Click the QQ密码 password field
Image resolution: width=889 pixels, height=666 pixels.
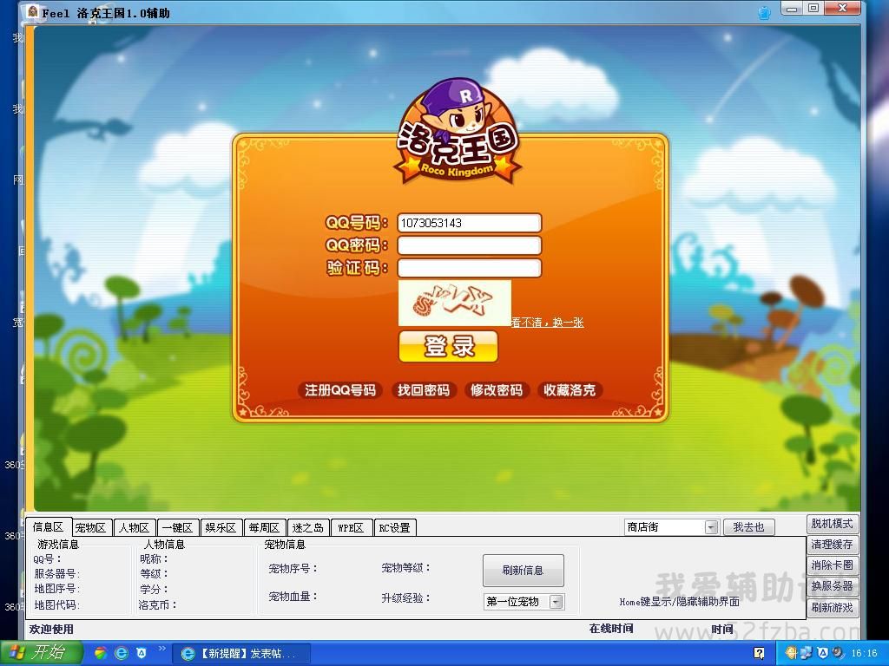point(469,245)
